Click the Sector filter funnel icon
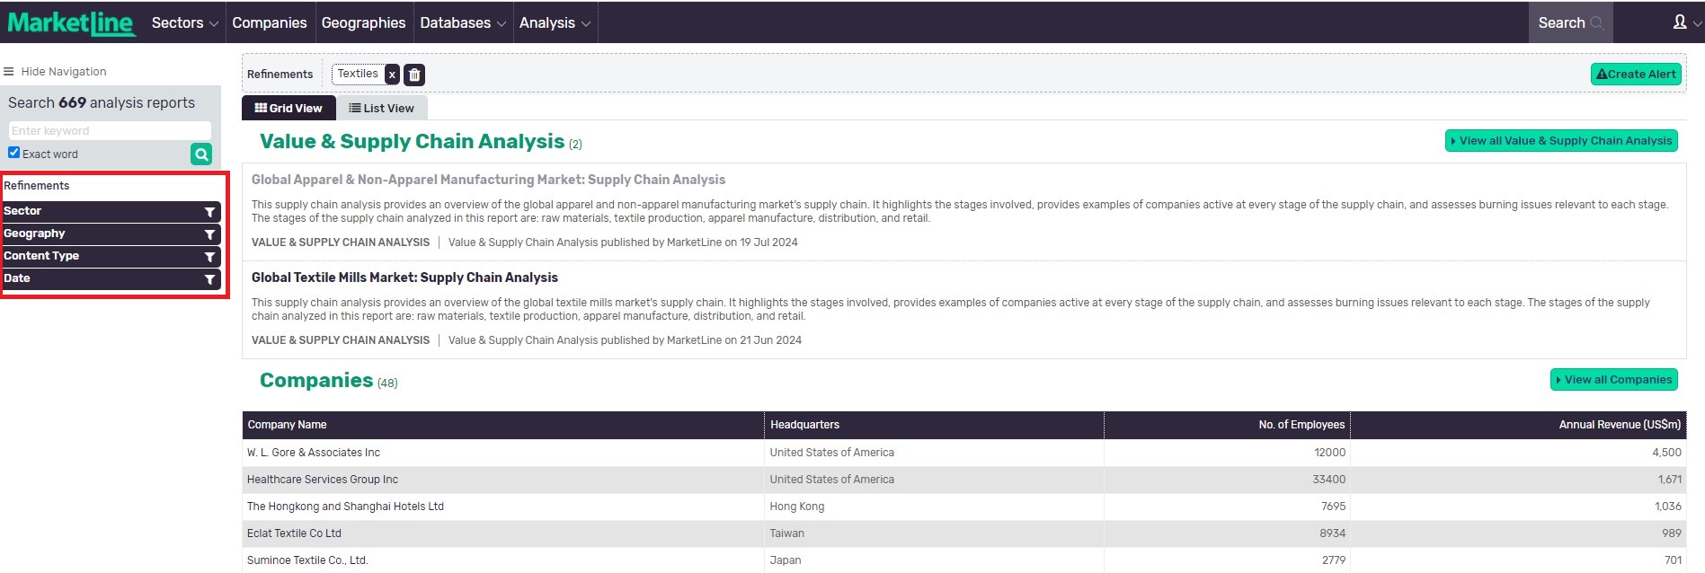 (x=209, y=212)
